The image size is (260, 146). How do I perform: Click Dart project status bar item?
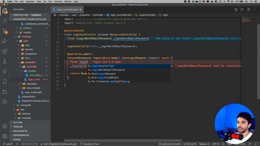(58, 144)
